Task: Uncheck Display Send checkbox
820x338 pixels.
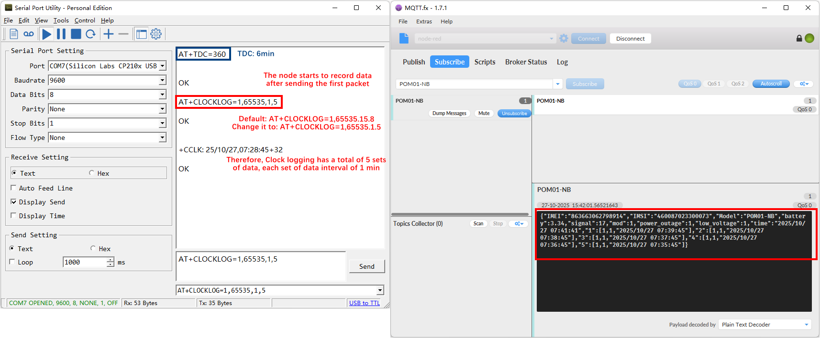Action: (x=13, y=201)
